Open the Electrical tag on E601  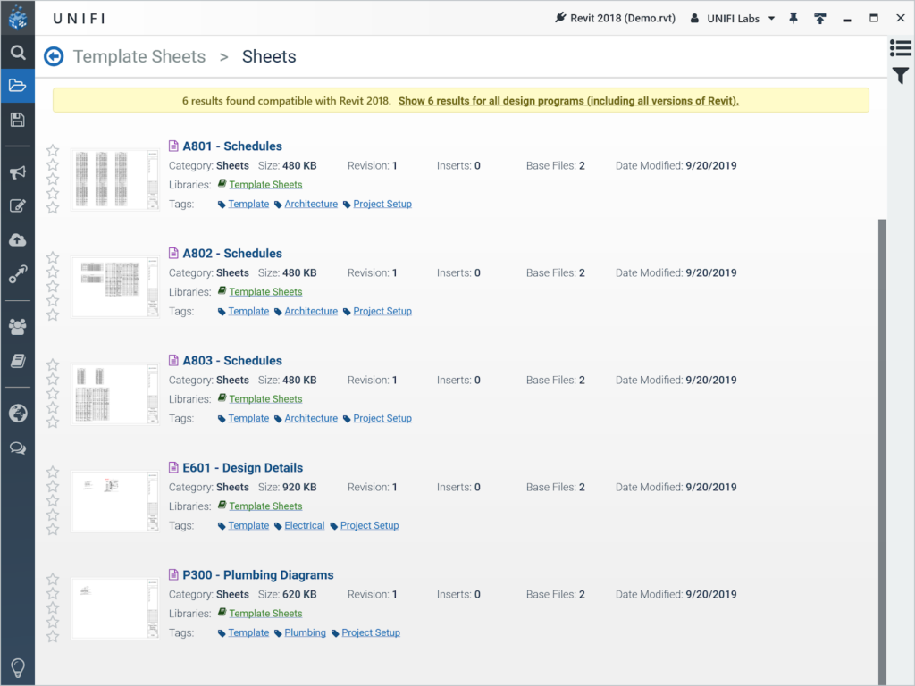coord(304,525)
